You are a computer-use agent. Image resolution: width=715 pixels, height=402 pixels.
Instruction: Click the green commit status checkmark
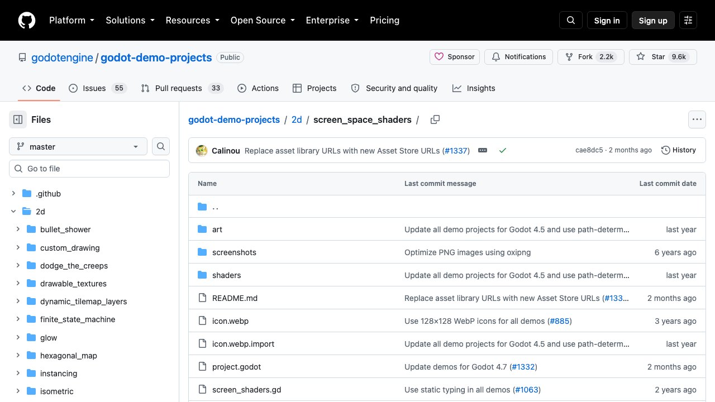coord(503,150)
